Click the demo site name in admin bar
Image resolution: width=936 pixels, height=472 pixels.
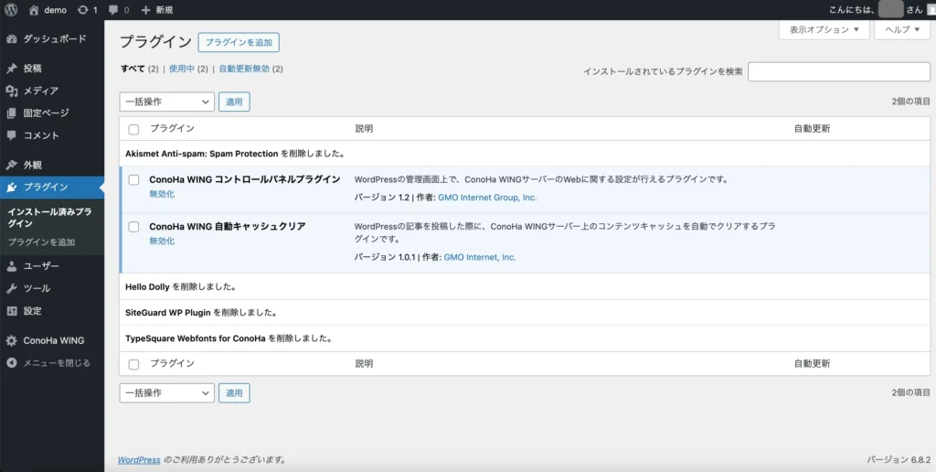(x=56, y=10)
